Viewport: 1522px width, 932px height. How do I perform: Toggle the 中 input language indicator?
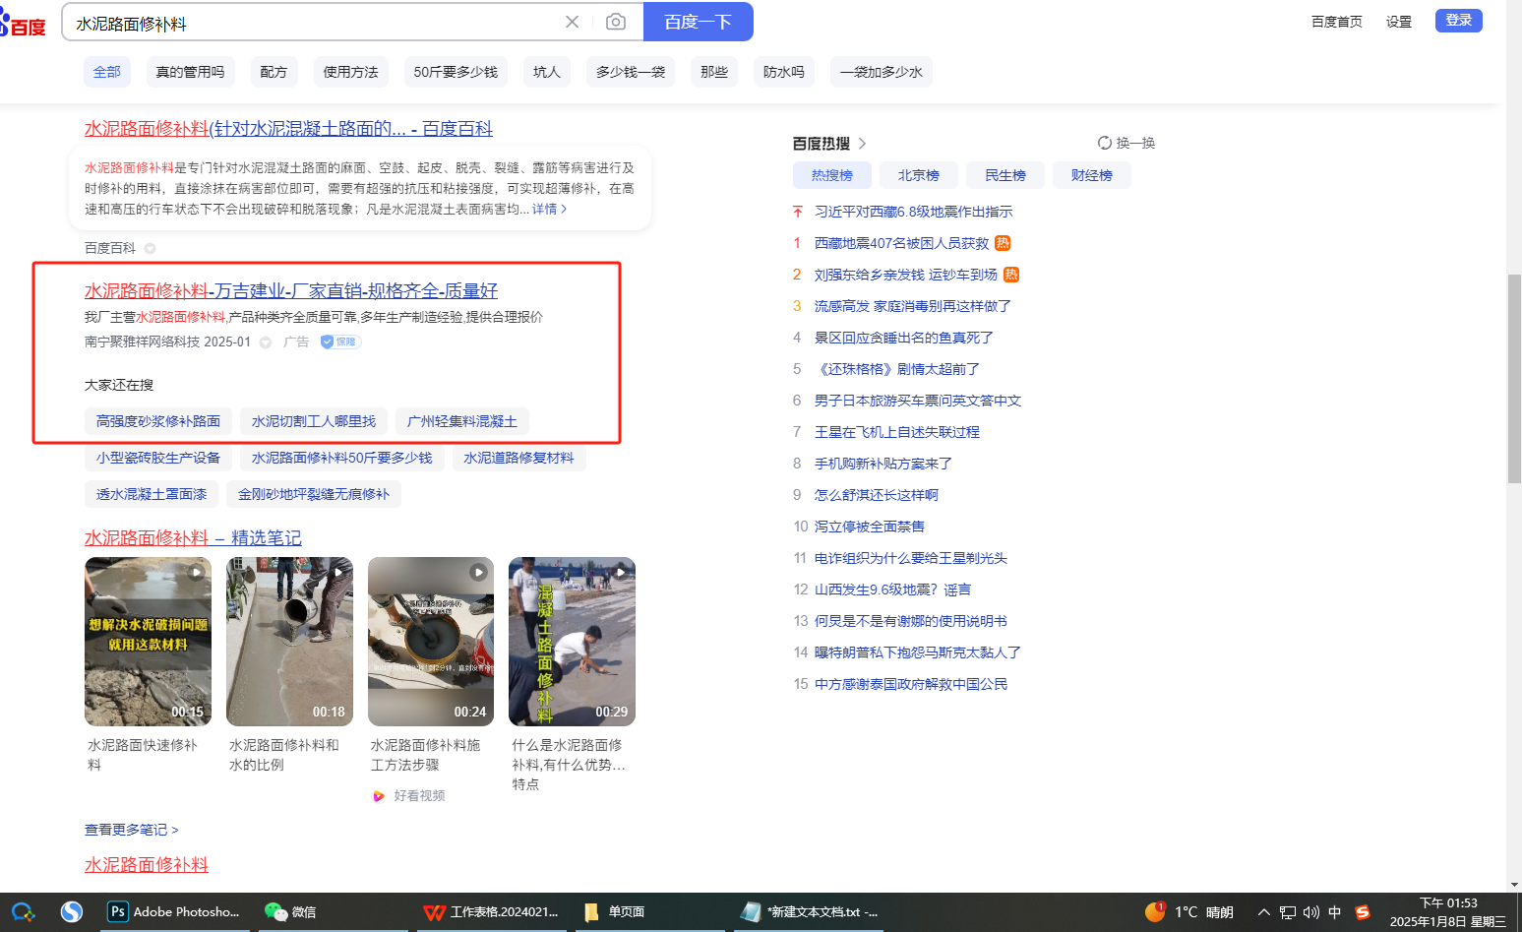coord(1335,912)
